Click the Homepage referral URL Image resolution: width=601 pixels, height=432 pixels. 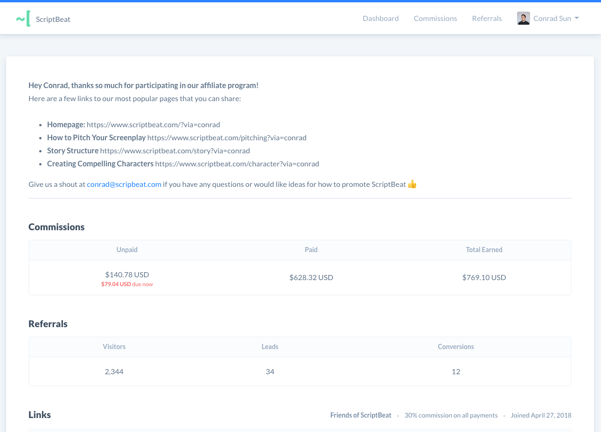pos(154,124)
